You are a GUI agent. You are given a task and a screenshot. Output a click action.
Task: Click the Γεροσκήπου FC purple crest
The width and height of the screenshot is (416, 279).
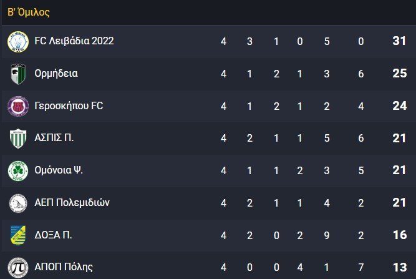pyautogui.click(x=18, y=106)
